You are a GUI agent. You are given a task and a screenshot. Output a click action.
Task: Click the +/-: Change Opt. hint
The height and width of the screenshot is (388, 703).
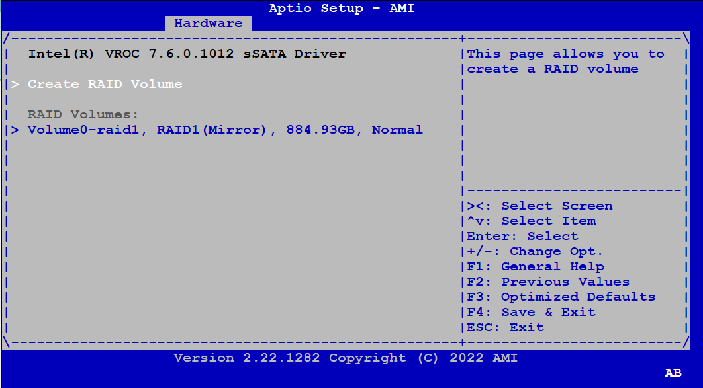pos(535,252)
